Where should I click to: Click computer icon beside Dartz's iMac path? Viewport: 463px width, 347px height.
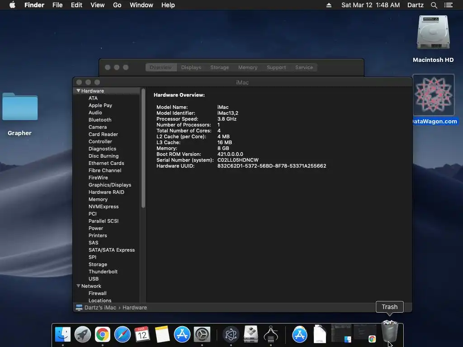79,307
